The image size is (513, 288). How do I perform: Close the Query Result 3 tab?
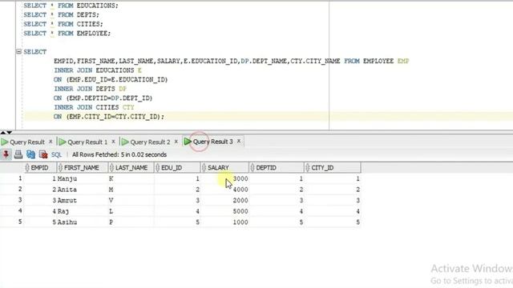(x=239, y=142)
